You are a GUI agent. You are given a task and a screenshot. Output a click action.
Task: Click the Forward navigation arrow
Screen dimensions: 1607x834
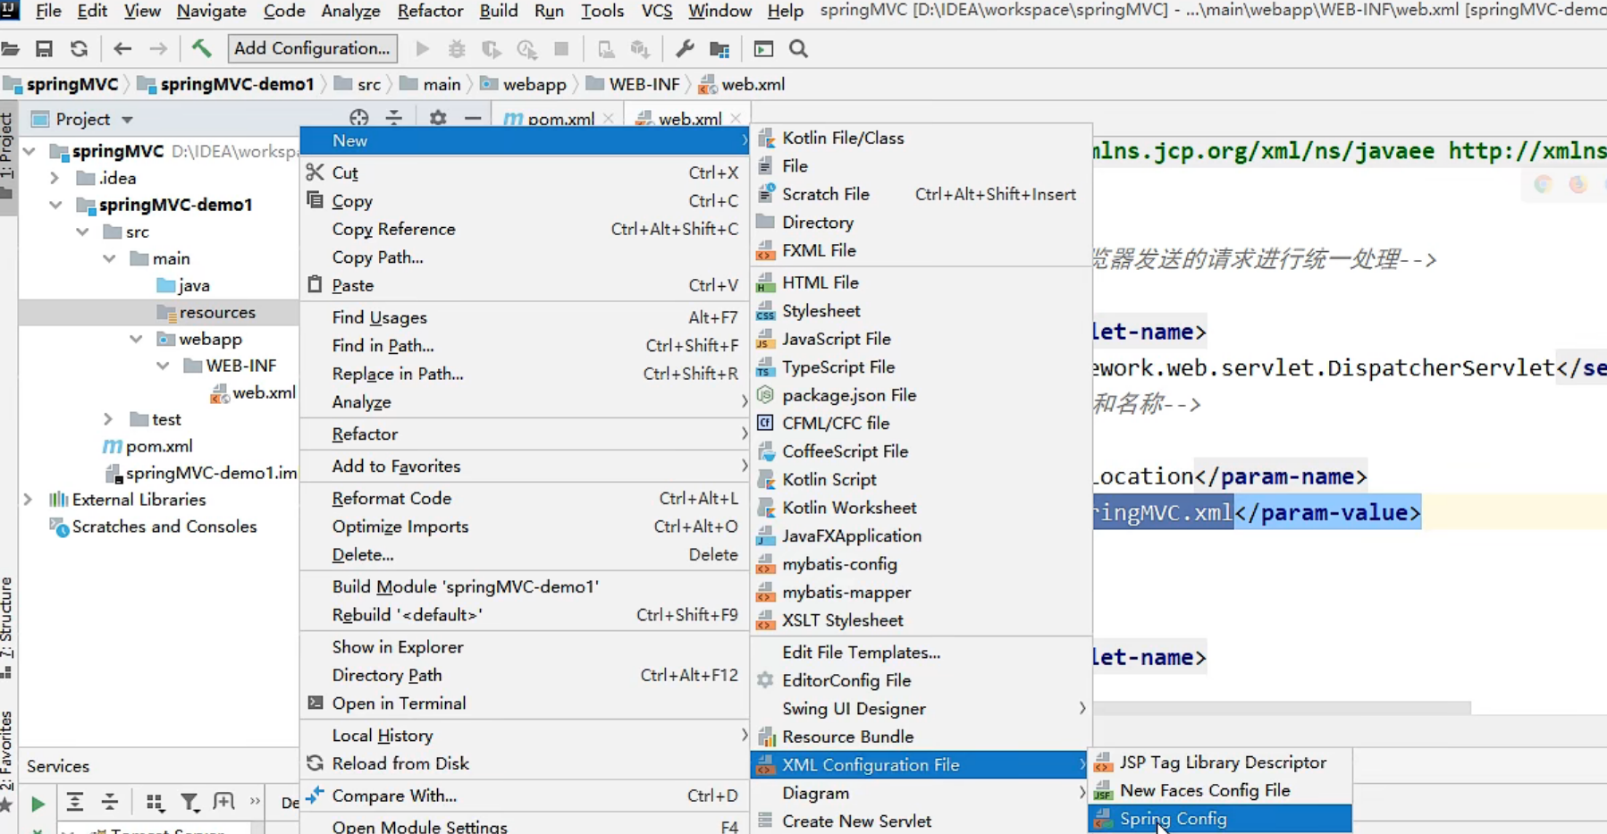pyautogui.click(x=157, y=49)
